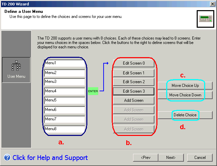The height and width of the screenshot is (166, 217).
Task: Click the blue help question mark icon
Action: coord(7,158)
